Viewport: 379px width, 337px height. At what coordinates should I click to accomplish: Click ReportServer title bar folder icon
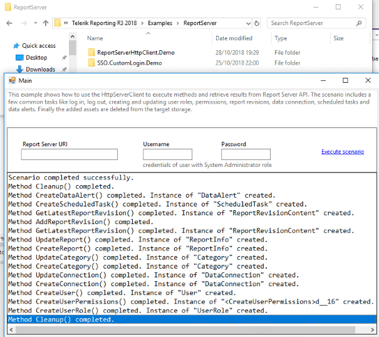[x=8, y=7]
